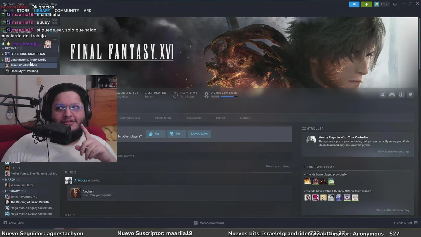421x237 pixels.
Task: Show game info icon
Action: (x=401, y=95)
